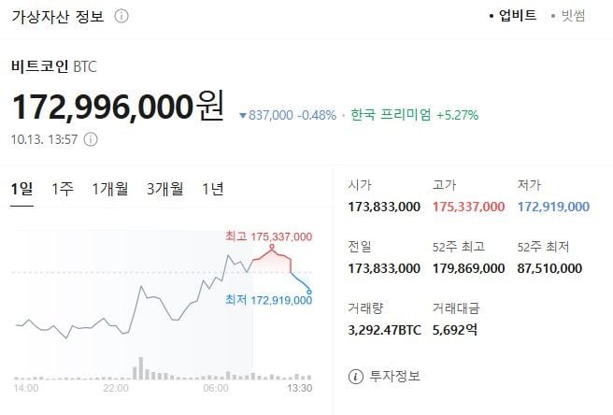Click the 최저 172,919,000 chart marker
Viewport: 613px width, 415px height.
point(268,299)
